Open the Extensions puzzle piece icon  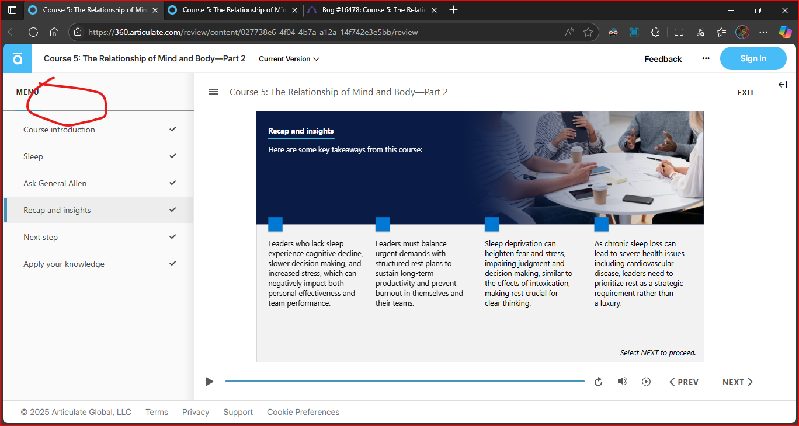(x=655, y=32)
